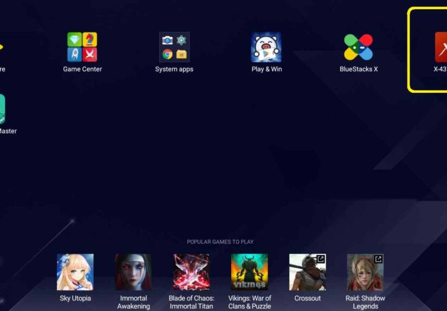This screenshot has width=447, height=311.
Task: Click the "Popular Games to Play" heading
Action: [220, 242]
